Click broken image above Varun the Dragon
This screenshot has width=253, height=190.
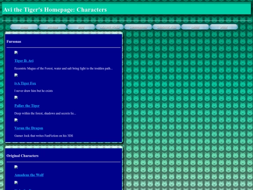[x=16, y=120]
